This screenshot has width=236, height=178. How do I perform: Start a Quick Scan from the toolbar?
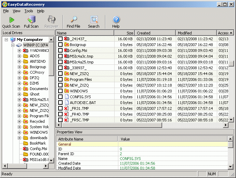tap(11, 20)
